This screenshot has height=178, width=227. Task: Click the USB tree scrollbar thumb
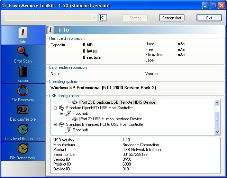click(x=217, y=120)
